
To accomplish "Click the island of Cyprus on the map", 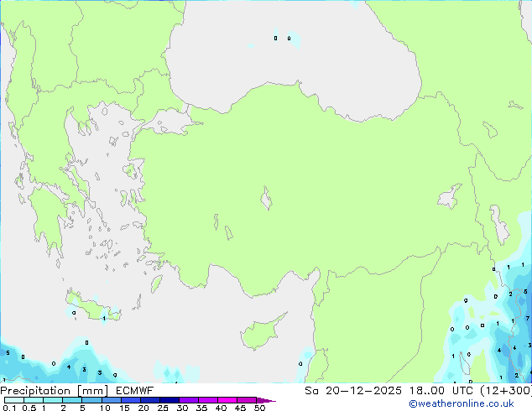I will point(261,331).
